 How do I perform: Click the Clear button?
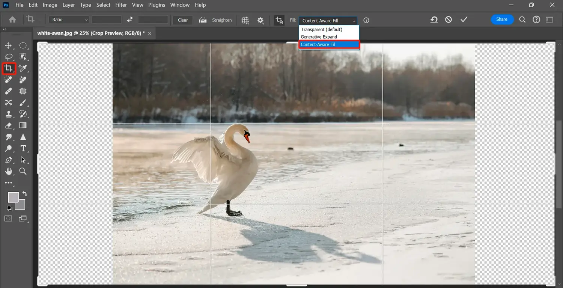[183, 20]
